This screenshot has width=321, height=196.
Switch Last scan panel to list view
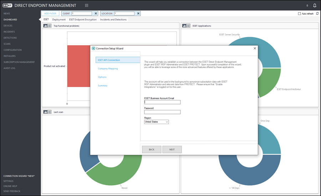click(49, 112)
